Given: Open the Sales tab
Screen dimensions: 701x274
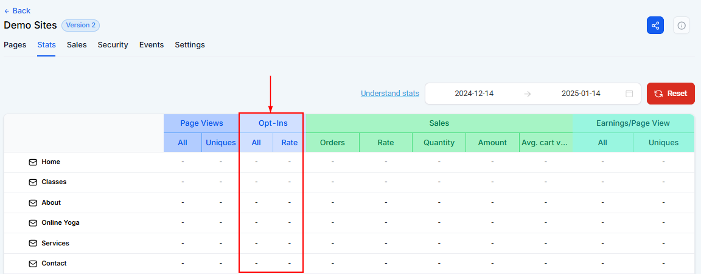Looking at the screenshot, I should click(77, 44).
